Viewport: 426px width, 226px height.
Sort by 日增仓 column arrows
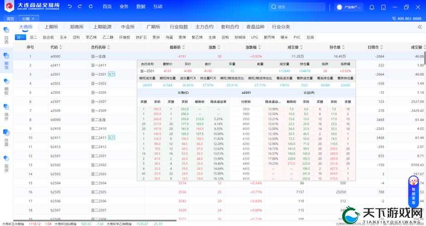(382, 47)
